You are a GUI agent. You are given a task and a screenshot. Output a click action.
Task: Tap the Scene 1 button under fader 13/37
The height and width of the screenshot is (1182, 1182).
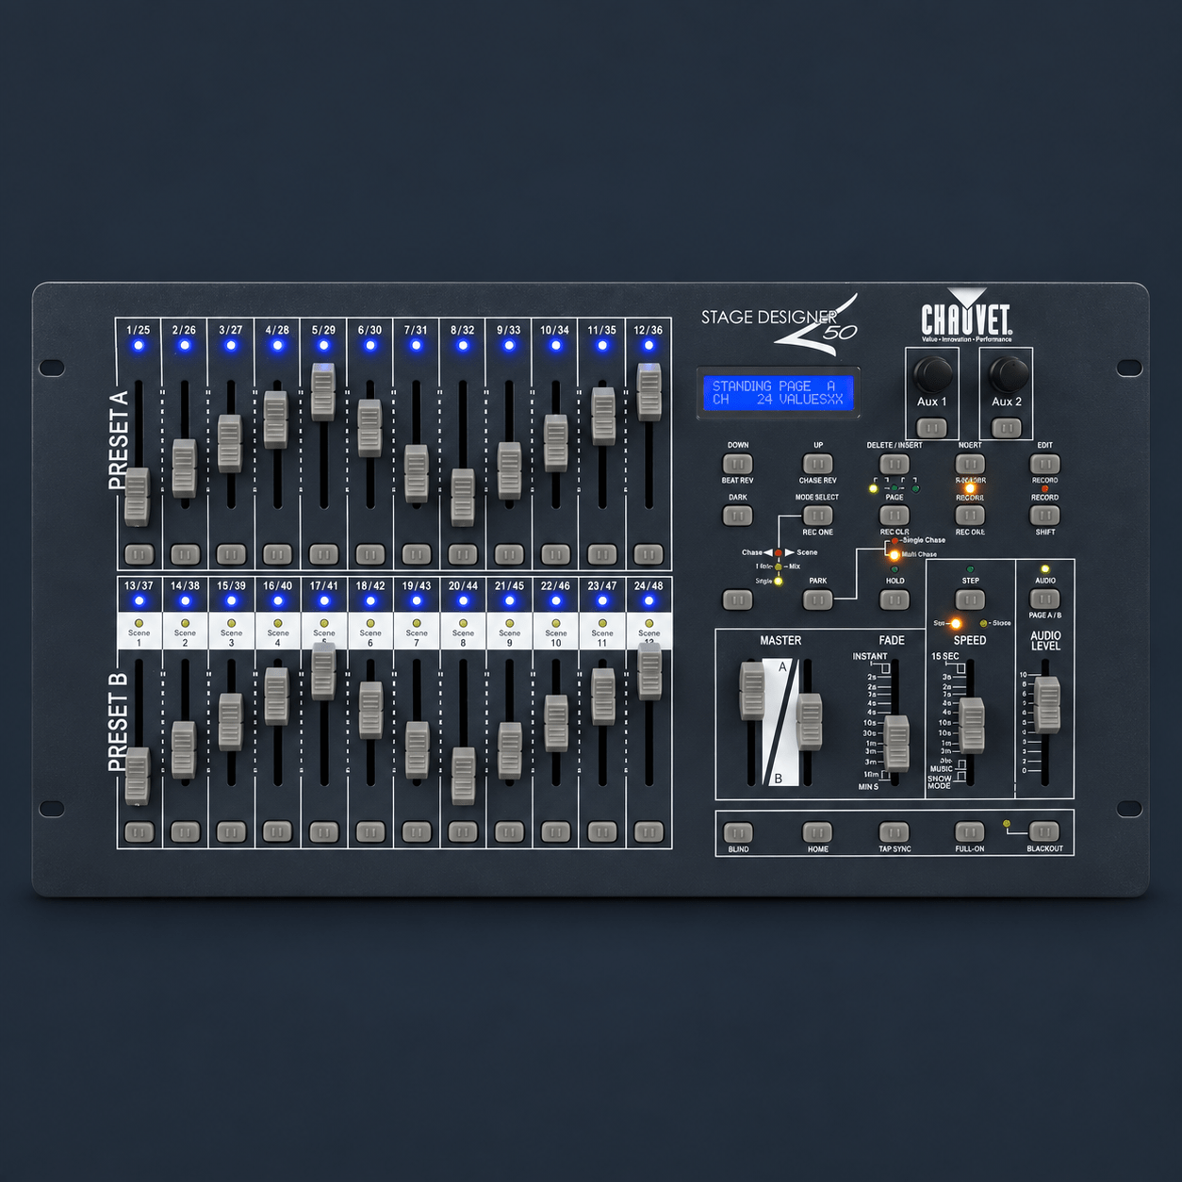click(139, 832)
